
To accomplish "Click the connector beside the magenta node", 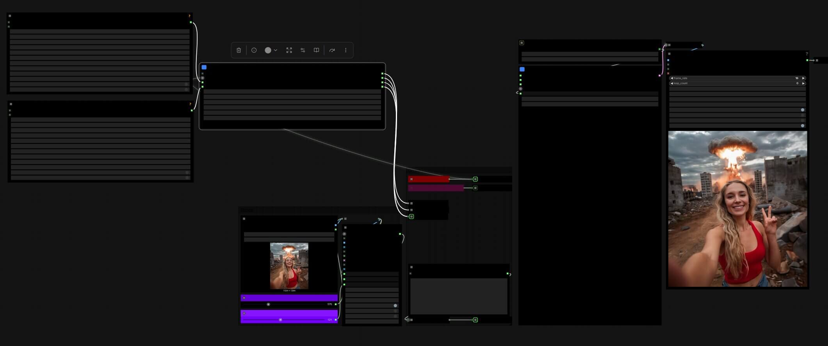I will tap(475, 188).
